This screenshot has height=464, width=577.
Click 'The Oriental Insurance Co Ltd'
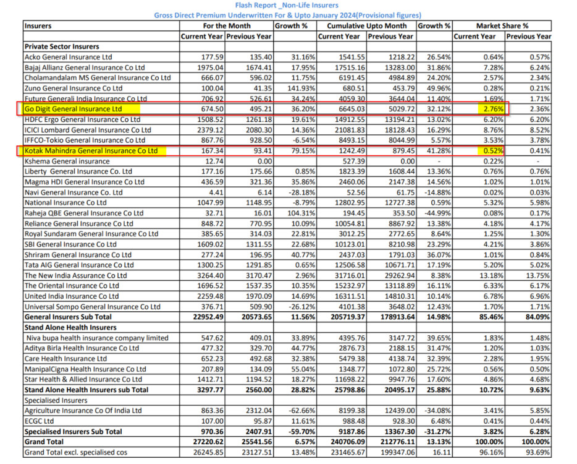pyautogui.click(x=72, y=286)
